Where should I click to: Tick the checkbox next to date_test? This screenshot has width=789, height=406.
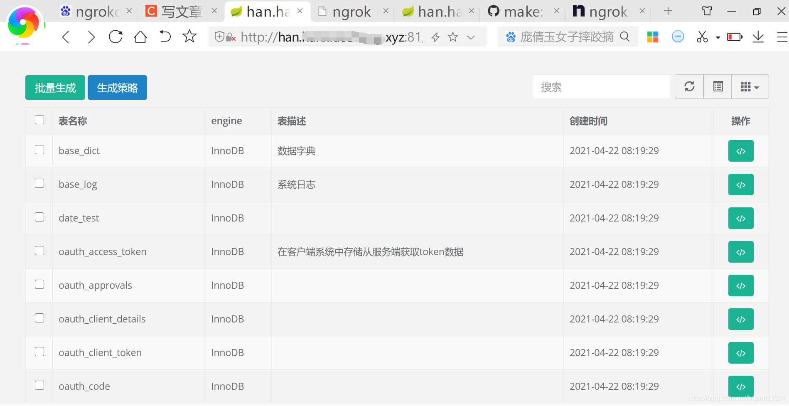39,217
